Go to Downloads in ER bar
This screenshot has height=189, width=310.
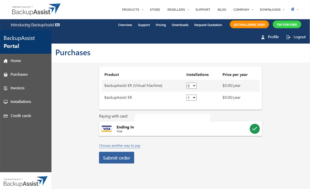pos(180,25)
